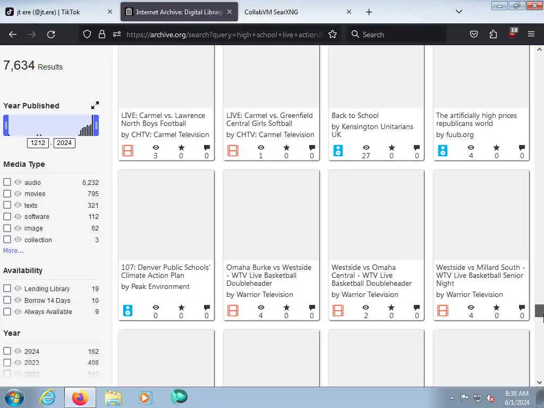Viewport: 544px width, 408px height.
Task: Close the CollabVM SearXNG tab
Action: point(349,12)
